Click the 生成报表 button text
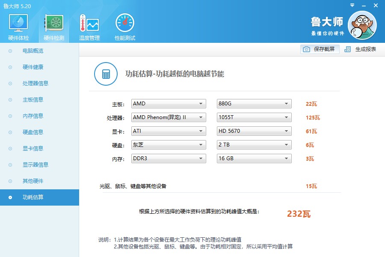This screenshot has height=257, width=385. coord(366,49)
